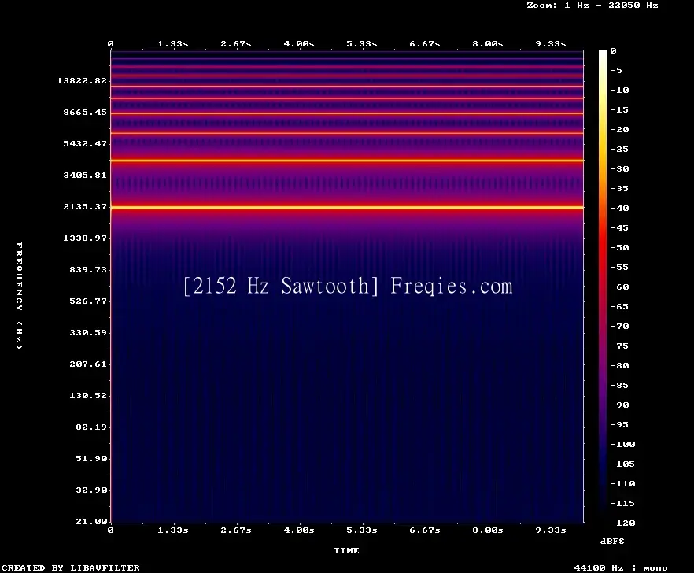The image size is (694, 573).
Task: Click the 'dBFS' label under color scale
Action: [x=612, y=541]
